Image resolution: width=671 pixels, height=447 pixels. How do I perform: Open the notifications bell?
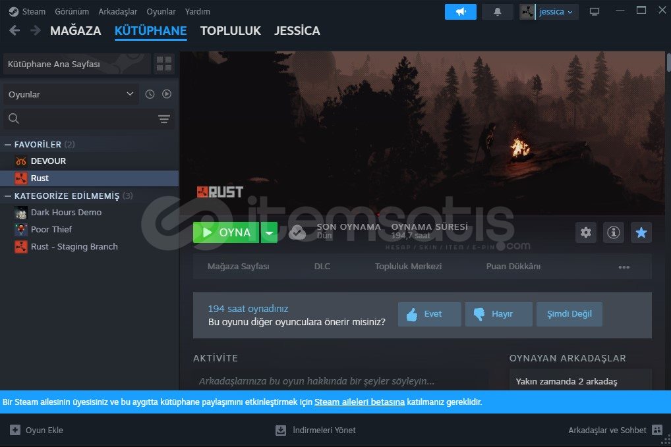tap(497, 12)
